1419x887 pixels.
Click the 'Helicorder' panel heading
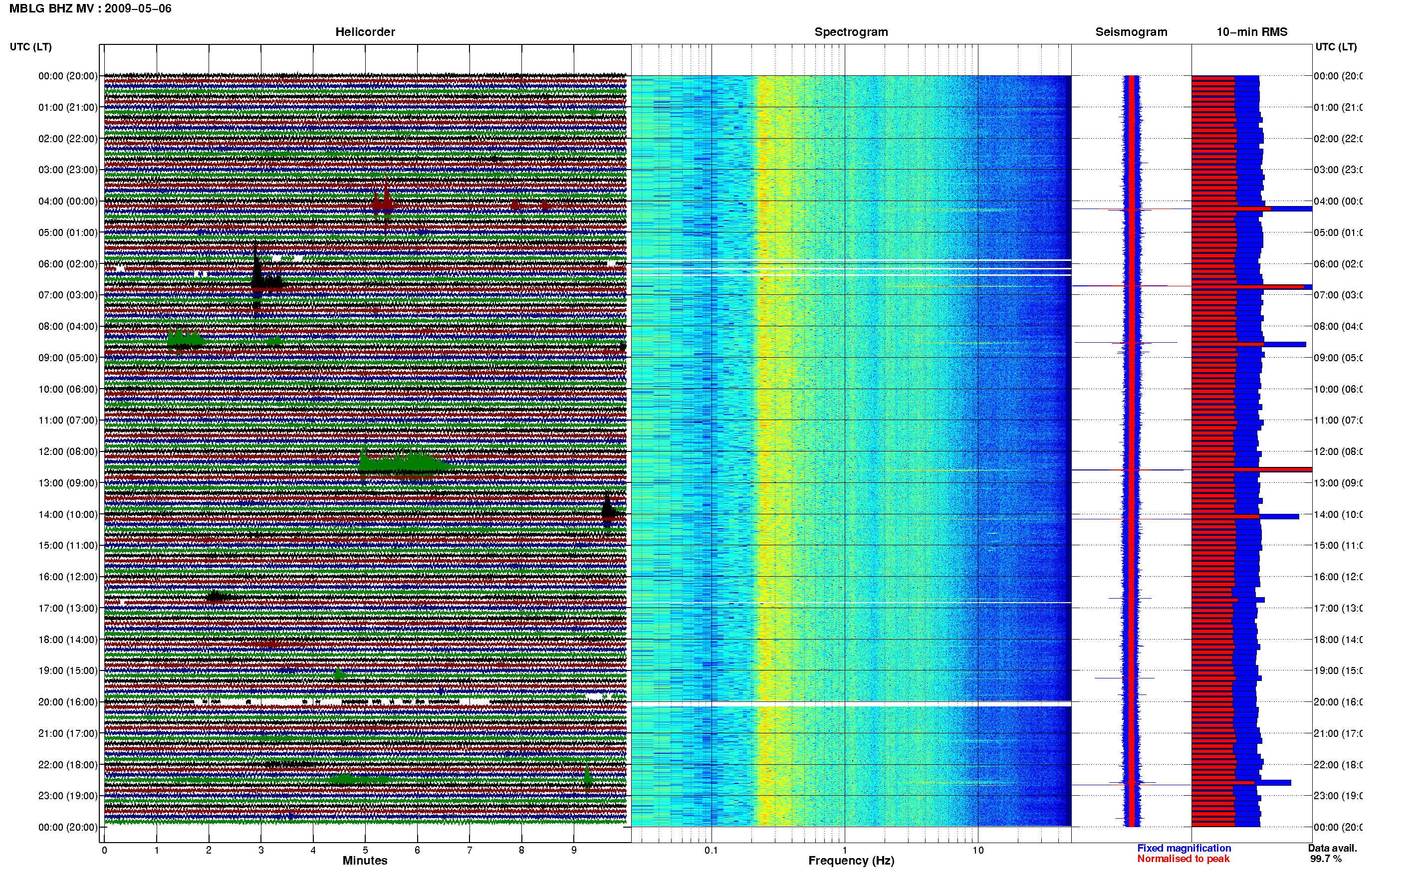click(x=365, y=32)
